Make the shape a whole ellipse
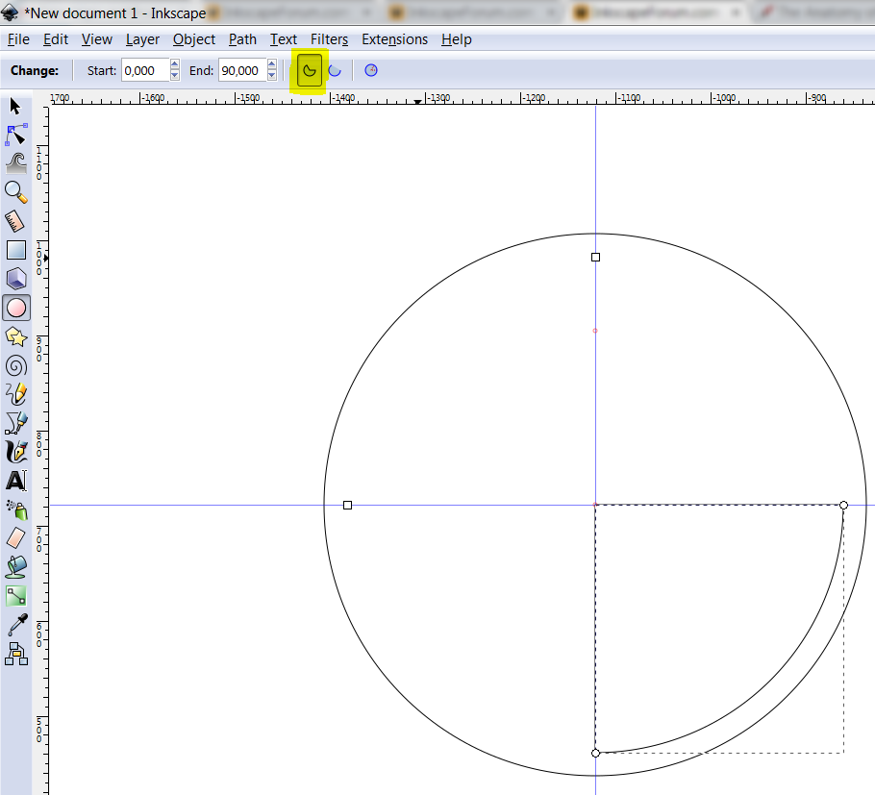The width and height of the screenshot is (875, 795). tap(370, 69)
